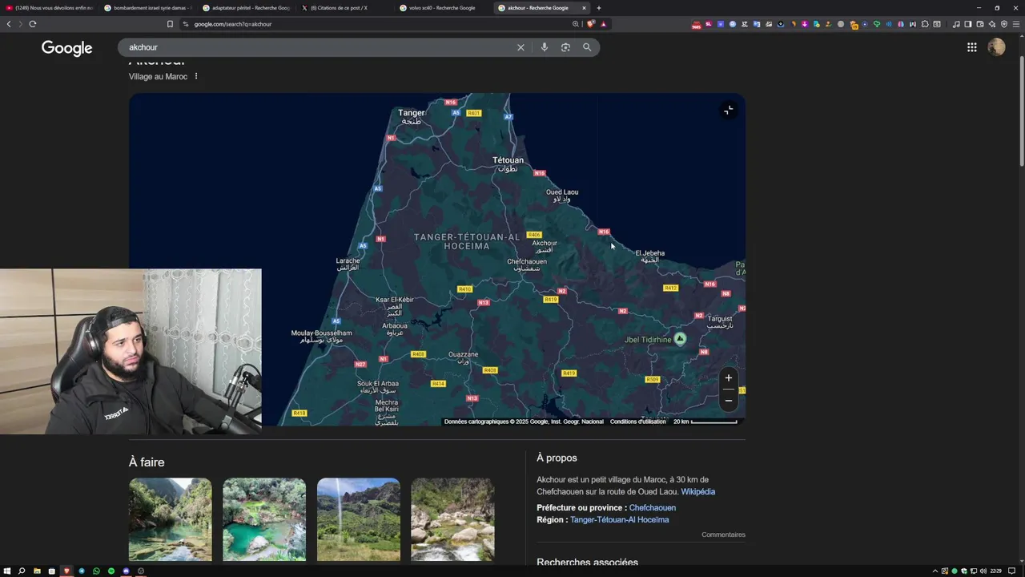The image size is (1025, 577).
Task: Open the Brave Shields lion icon
Action: tap(591, 24)
